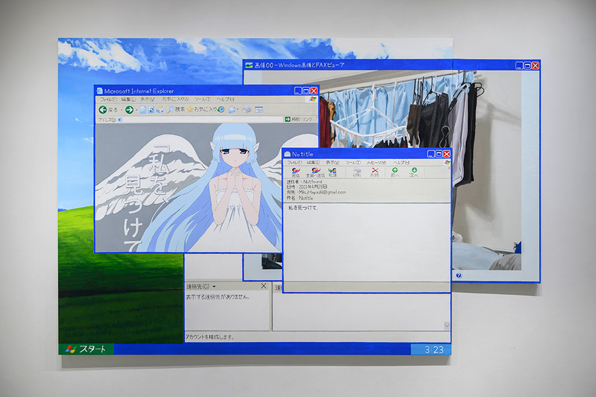Click the Mail envelope icon in IE toolbar
Viewport: 596px width, 397px height.
pyautogui.click(x=231, y=109)
